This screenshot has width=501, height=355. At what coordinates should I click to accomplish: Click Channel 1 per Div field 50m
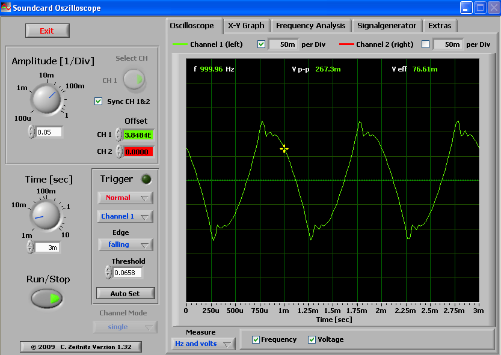tap(283, 44)
